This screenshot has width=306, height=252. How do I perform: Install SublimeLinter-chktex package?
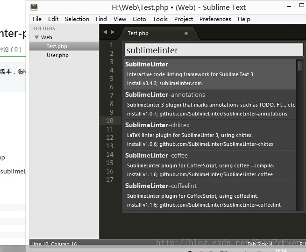pyautogui.click(x=210, y=135)
